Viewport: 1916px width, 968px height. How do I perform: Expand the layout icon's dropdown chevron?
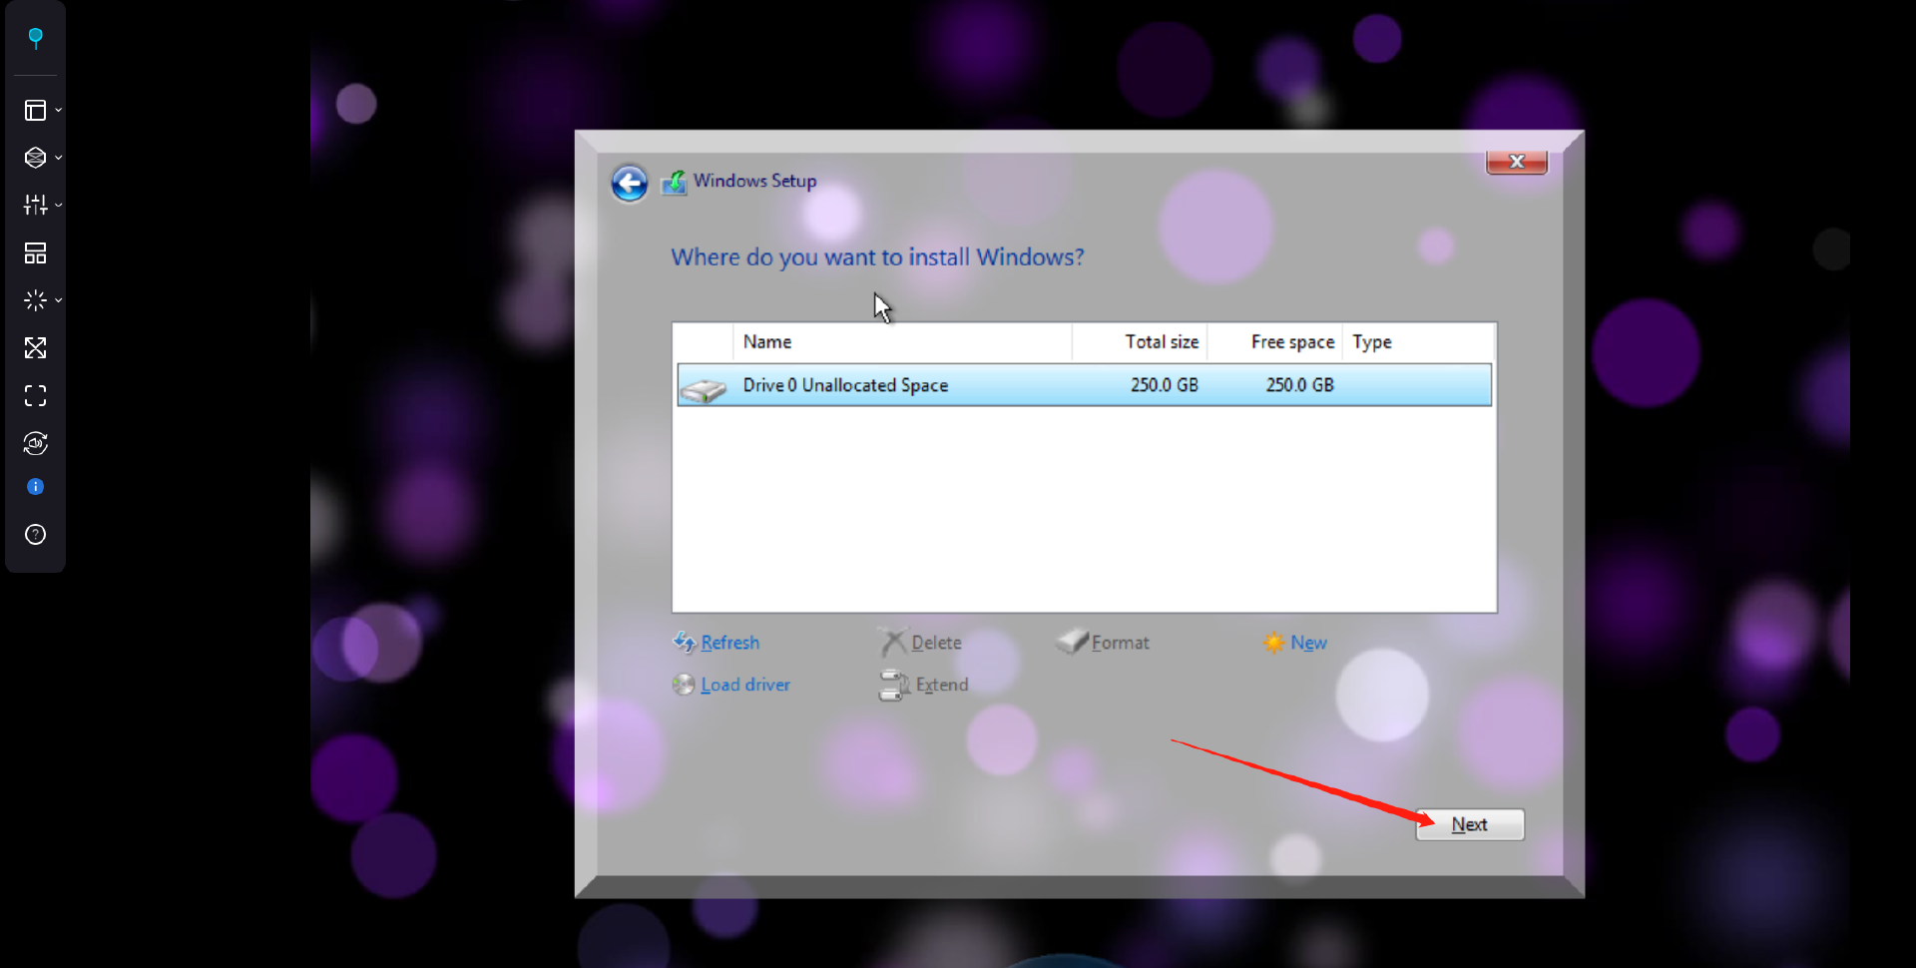[59, 110]
